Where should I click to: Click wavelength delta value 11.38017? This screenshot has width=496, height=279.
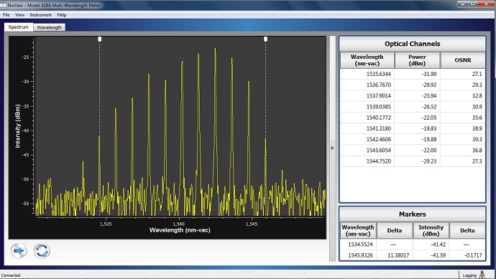click(x=398, y=255)
